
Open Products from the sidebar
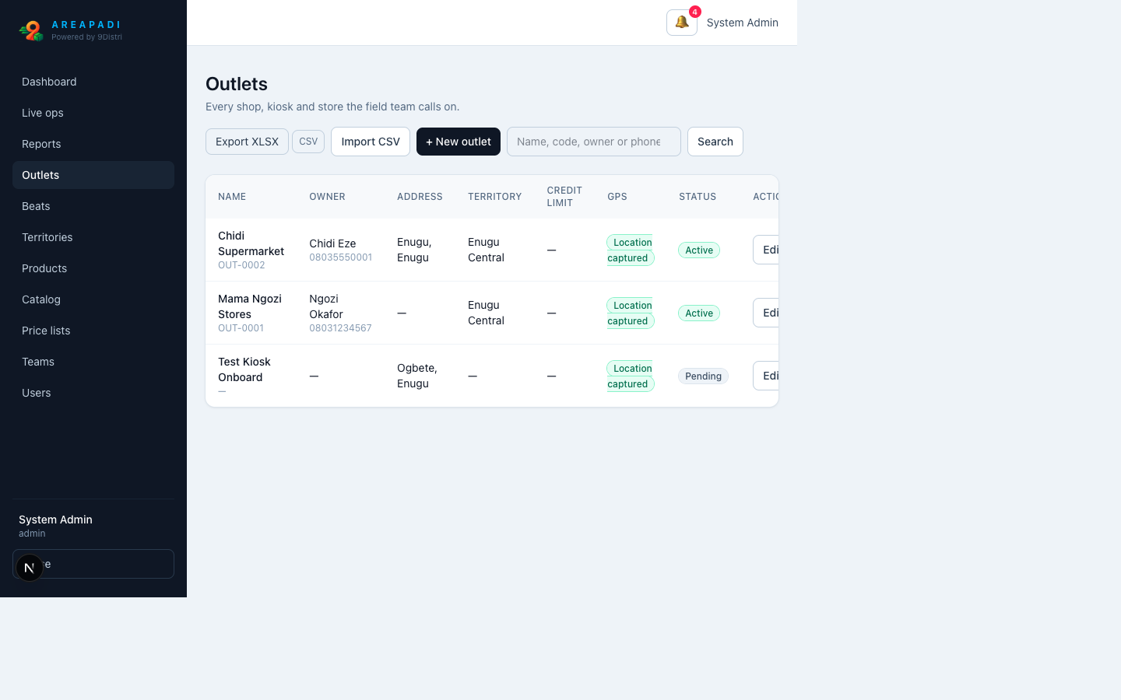click(x=93, y=268)
